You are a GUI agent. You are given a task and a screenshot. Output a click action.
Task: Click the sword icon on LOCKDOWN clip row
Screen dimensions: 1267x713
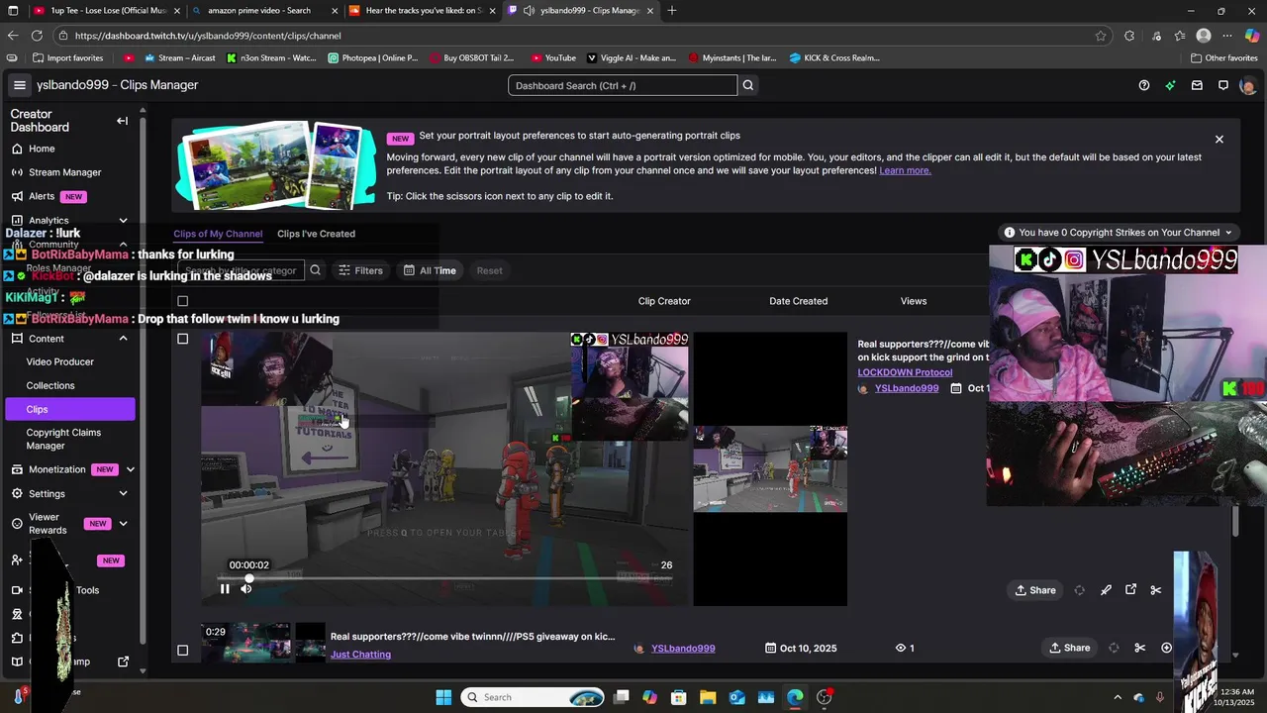point(1106,590)
